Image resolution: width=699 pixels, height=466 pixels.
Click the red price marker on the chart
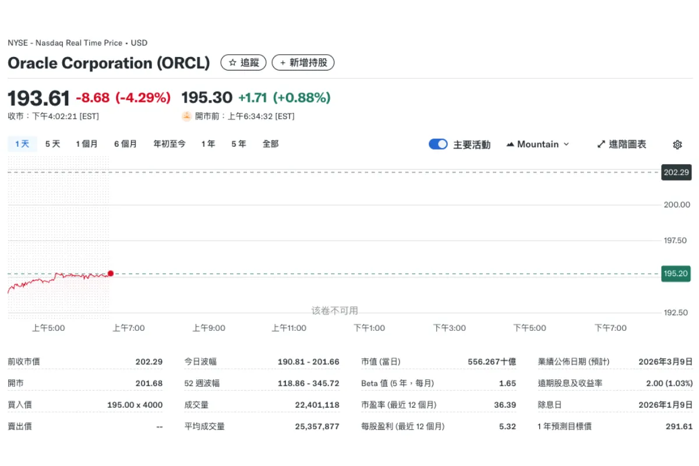(x=110, y=273)
